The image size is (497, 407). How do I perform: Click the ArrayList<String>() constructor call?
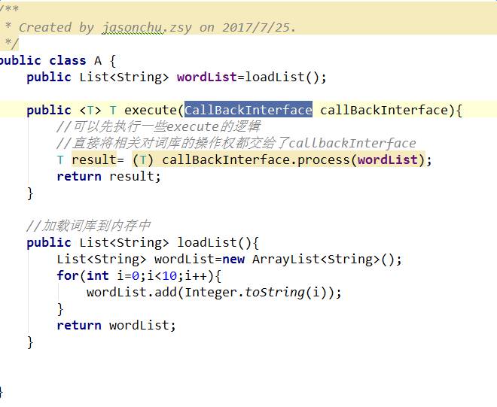(x=323, y=259)
